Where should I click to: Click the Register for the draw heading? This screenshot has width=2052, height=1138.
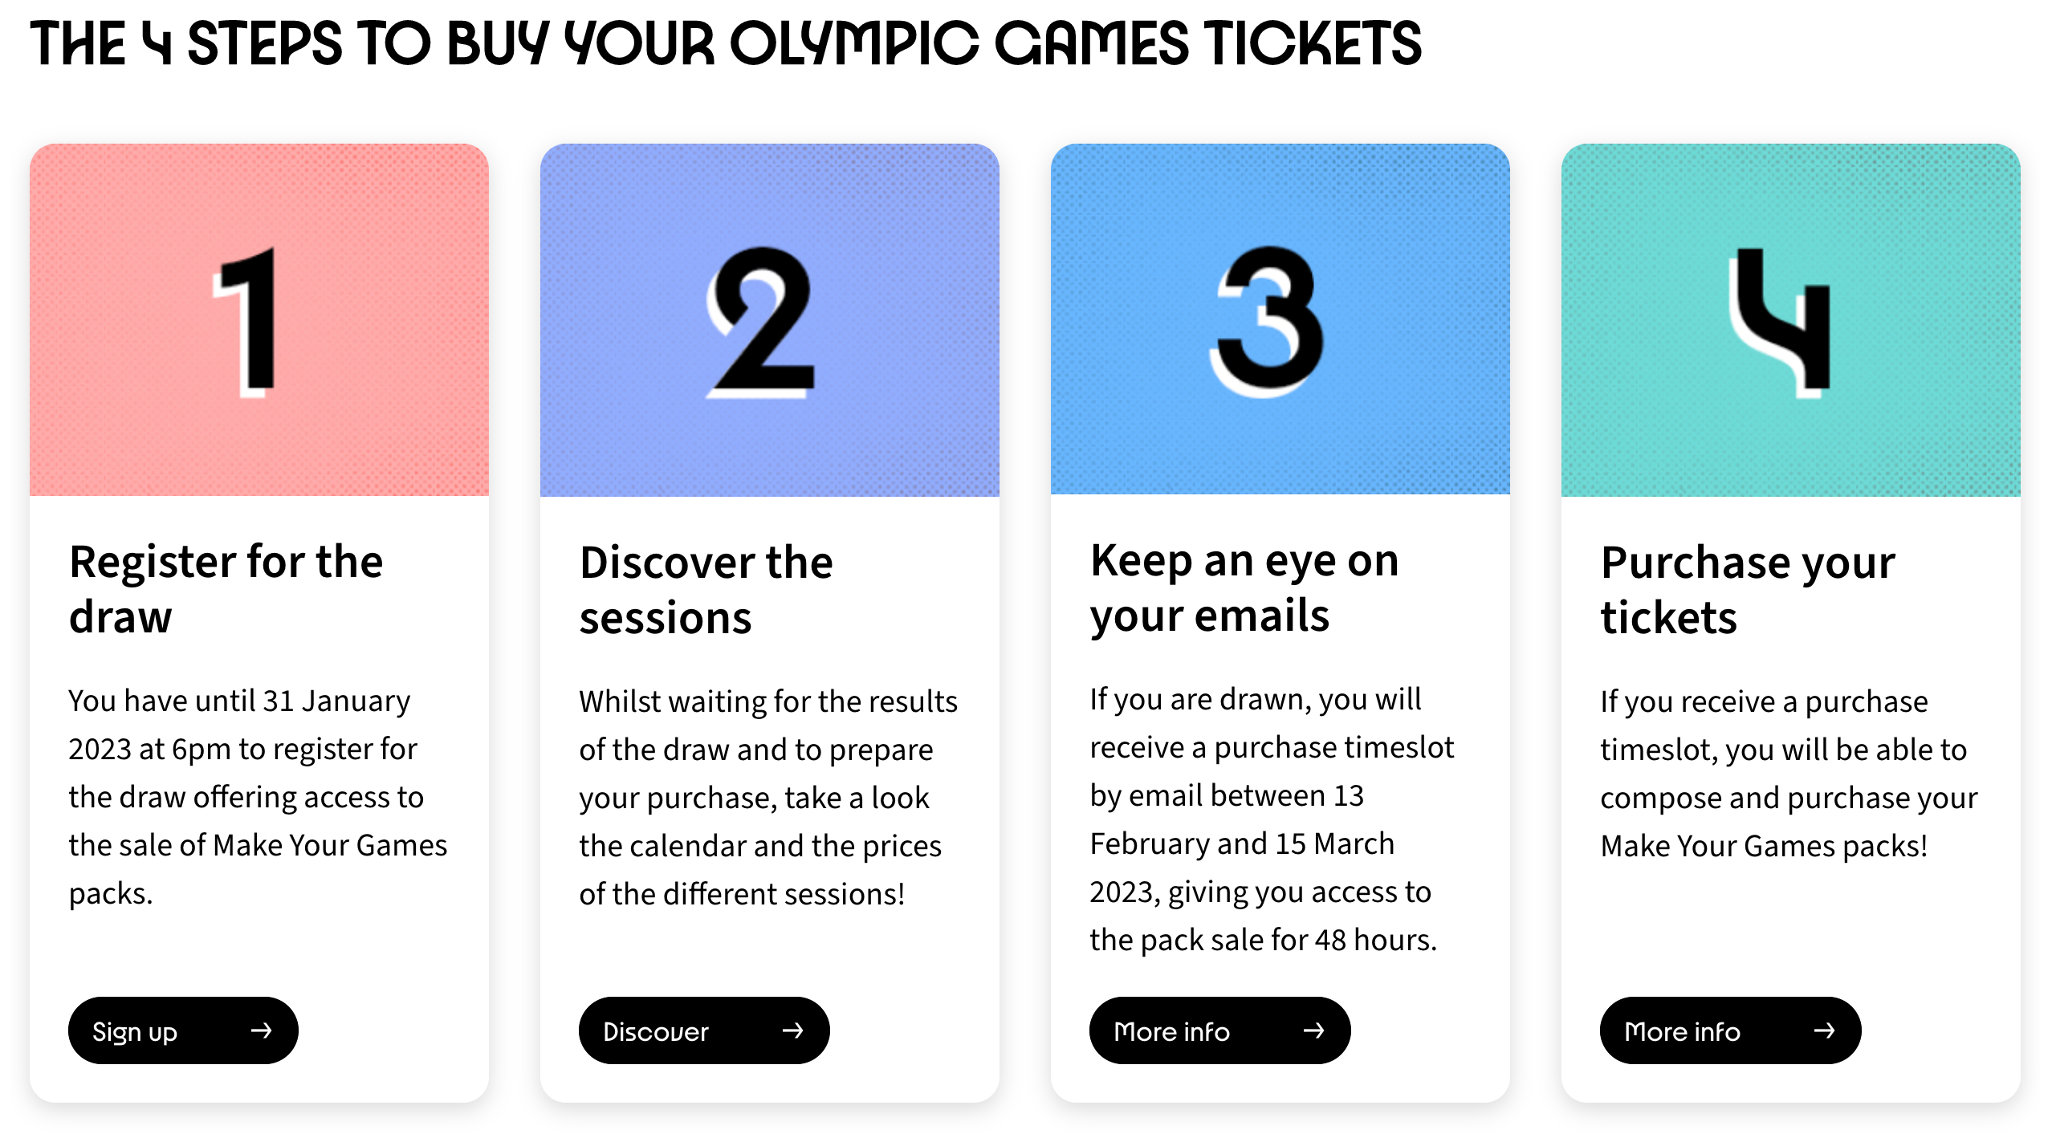pyautogui.click(x=226, y=588)
